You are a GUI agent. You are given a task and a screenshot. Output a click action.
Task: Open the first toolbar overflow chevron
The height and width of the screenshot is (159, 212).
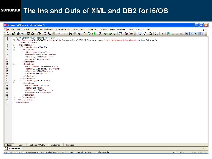[x=135, y=35]
